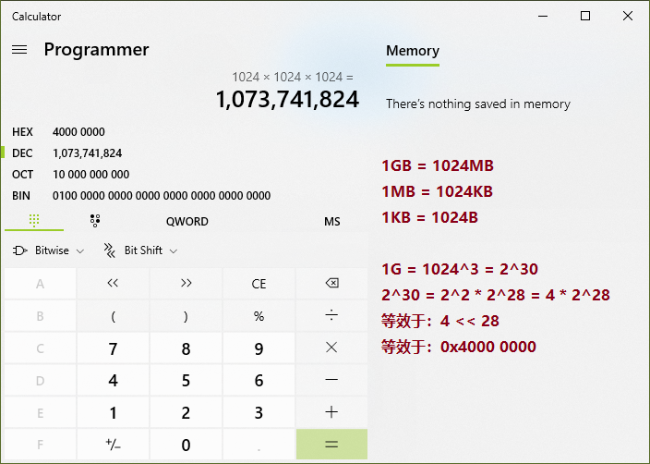The width and height of the screenshot is (650, 464).
Task: Click the octal value 10 000 000 000
Action: pyautogui.click(x=91, y=175)
